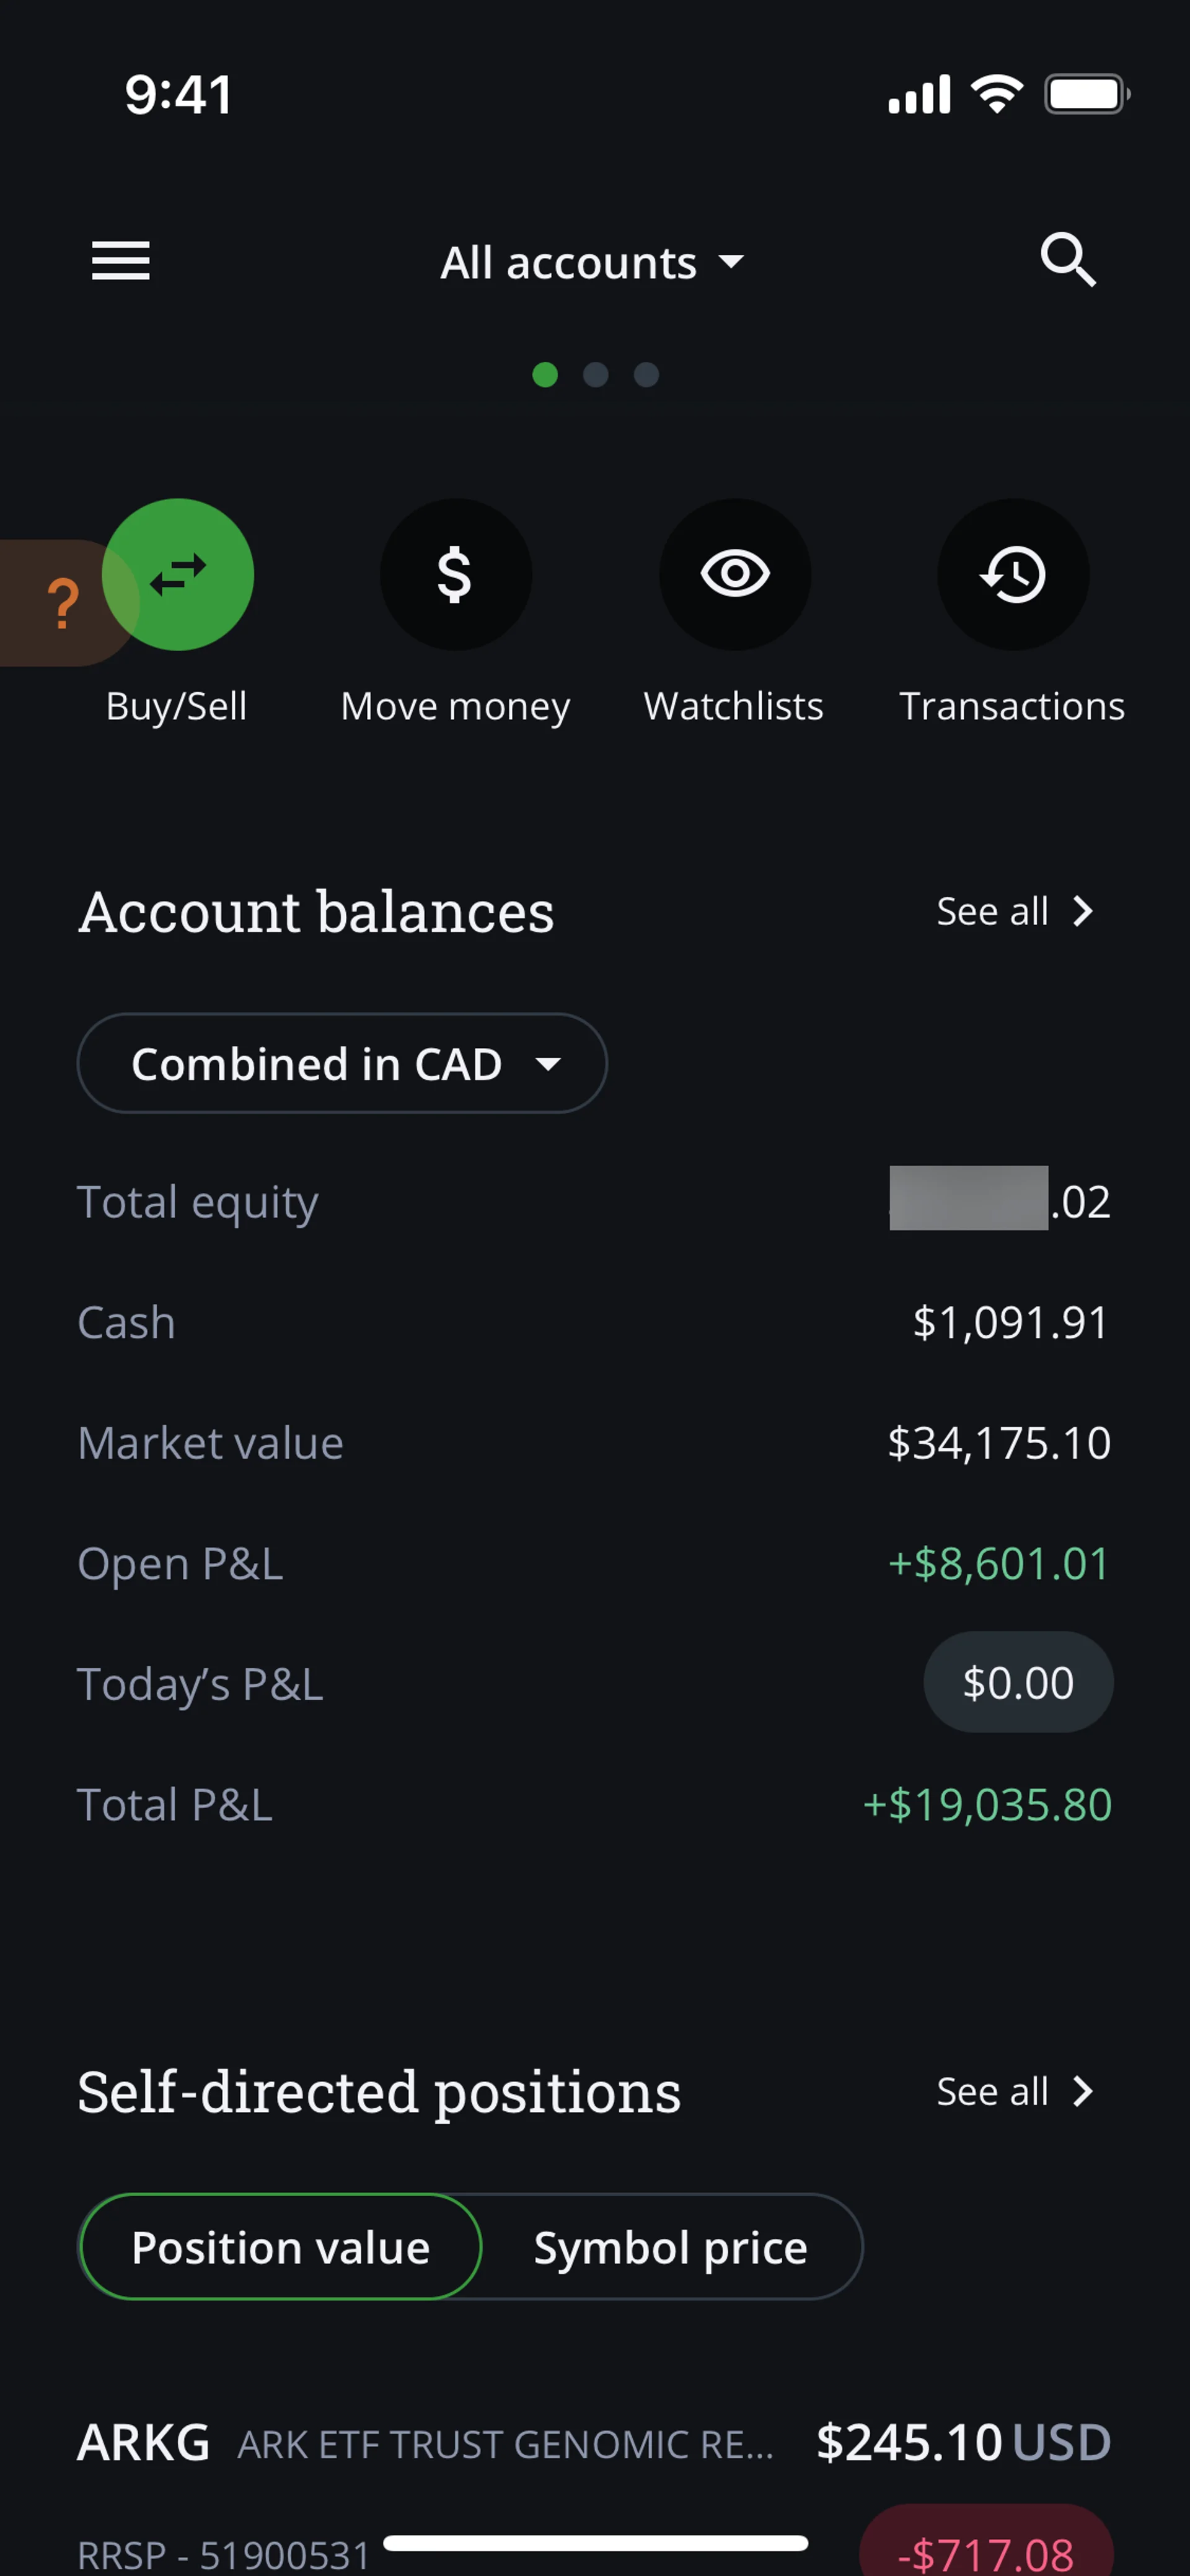
Task: Open Buy/Sell trade icon
Action: tap(179, 575)
